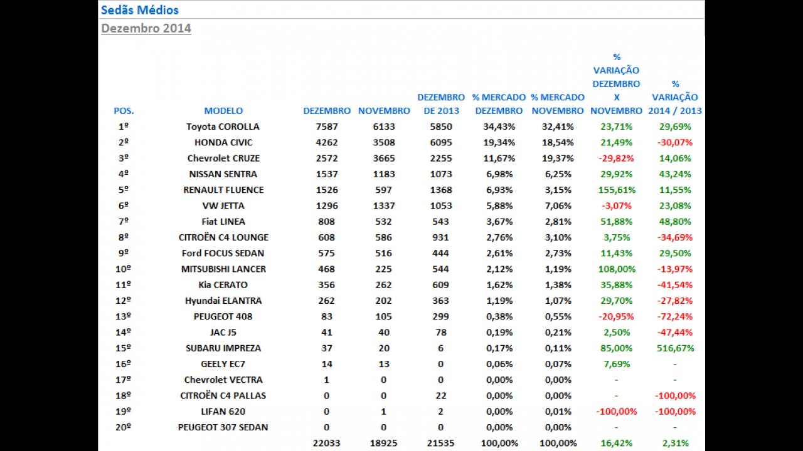Select the 'PEUGEOT 408' model cell
Screen dimensions: 803x451
click(x=223, y=316)
